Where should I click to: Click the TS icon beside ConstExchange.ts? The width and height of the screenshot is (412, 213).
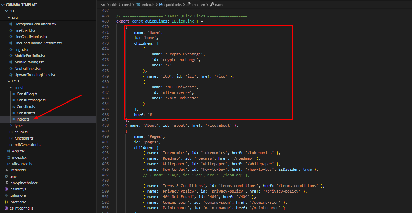(13, 100)
